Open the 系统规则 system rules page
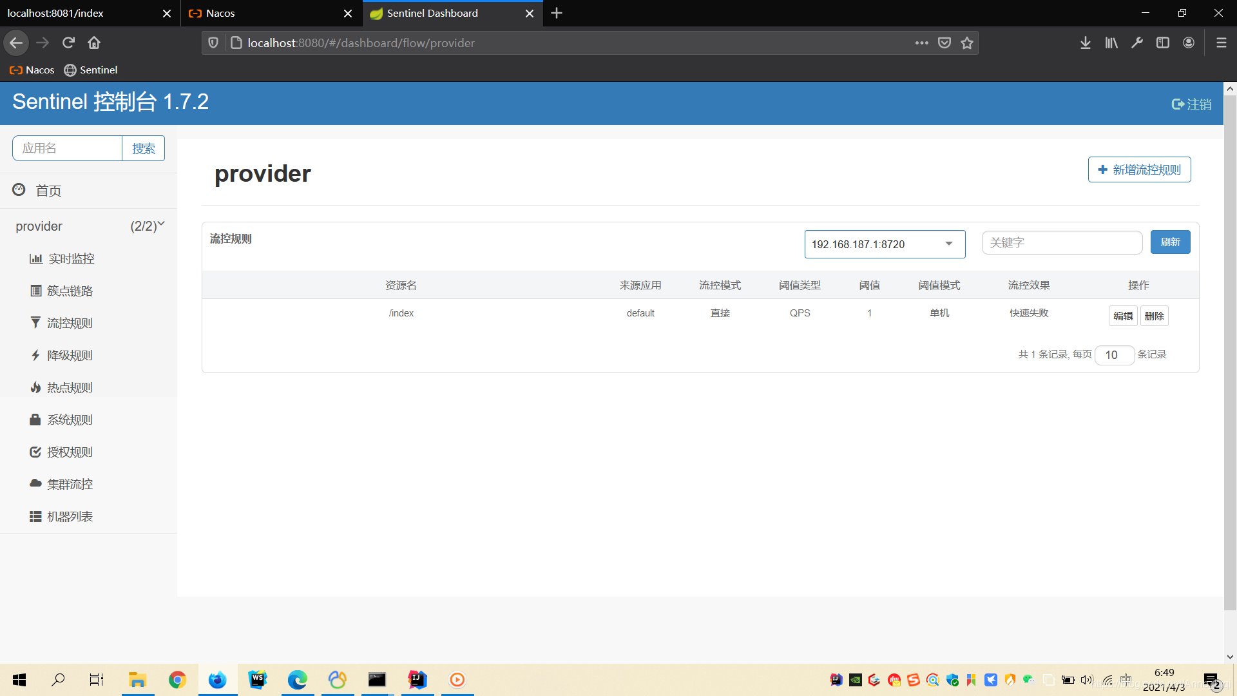Viewport: 1237px width, 696px height. click(62, 420)
